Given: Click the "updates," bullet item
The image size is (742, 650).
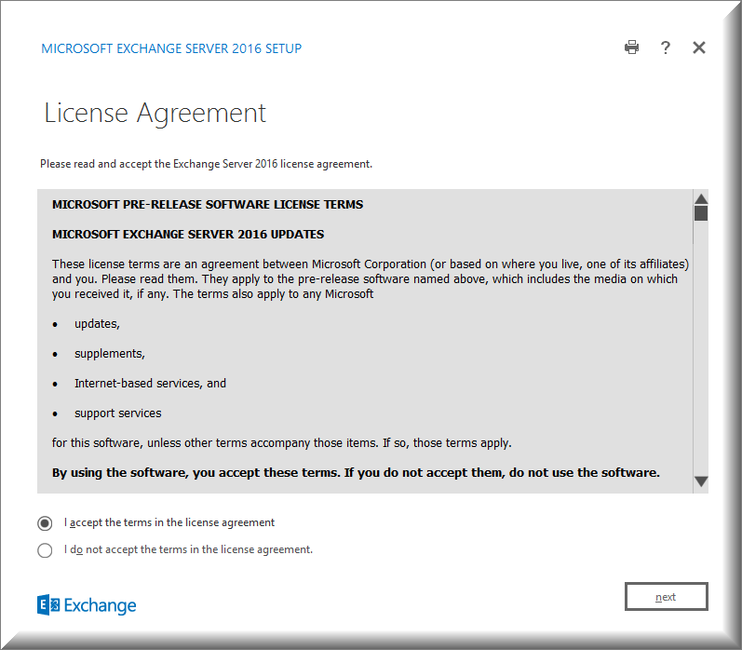Looking at the screenshot, I should 97,324.
